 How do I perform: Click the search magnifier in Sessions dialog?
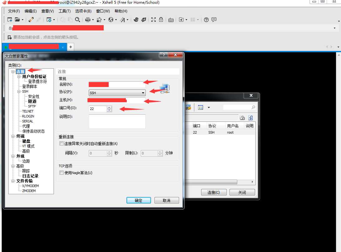pos(253,107)
